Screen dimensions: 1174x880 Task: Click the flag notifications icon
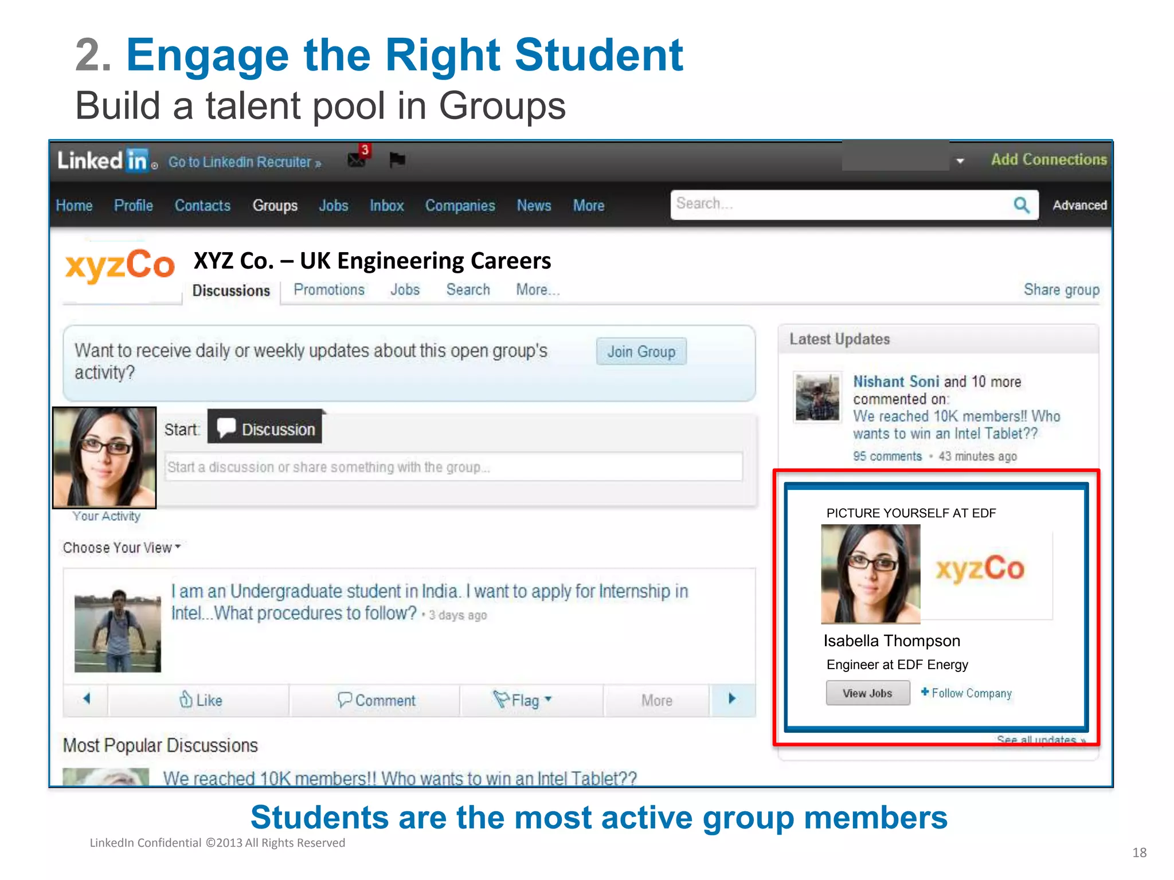(x=397, y=160)
